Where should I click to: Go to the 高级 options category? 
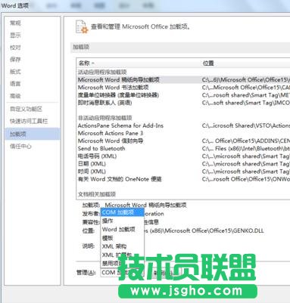pyautogui.click(x=15, y=96)
